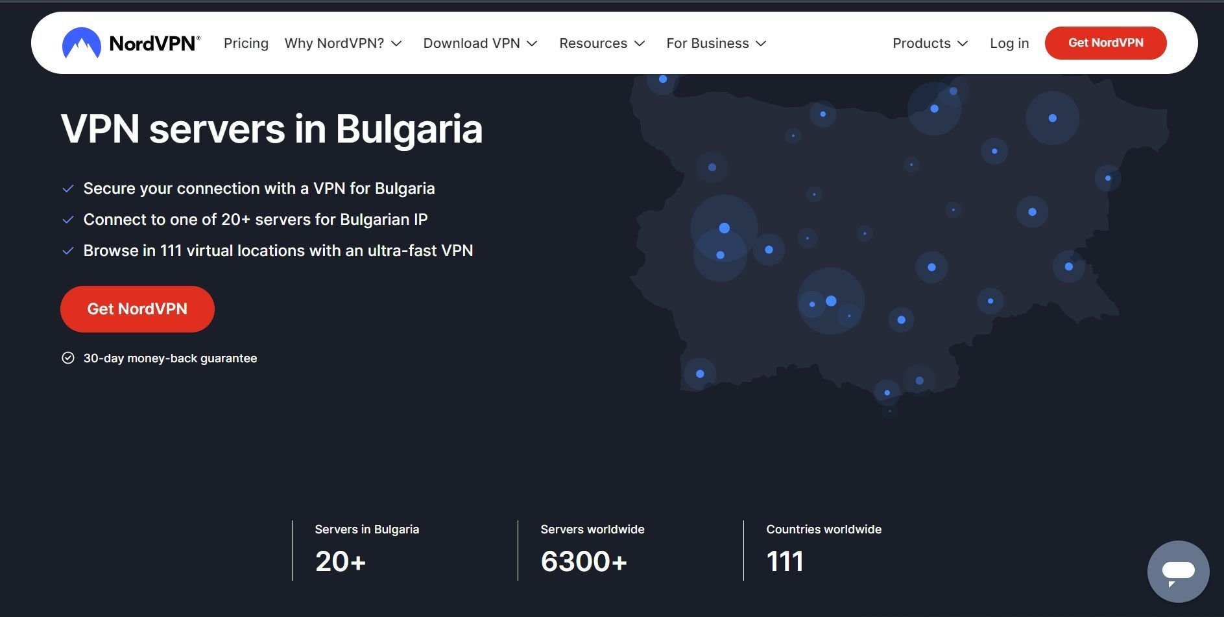Click the NordVPN mountain logo icon
This screenshot has width=1224, height=617.
(x=82, y=43)
